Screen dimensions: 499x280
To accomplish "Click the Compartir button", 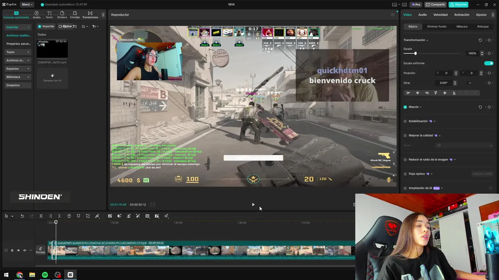I will 435,5.
